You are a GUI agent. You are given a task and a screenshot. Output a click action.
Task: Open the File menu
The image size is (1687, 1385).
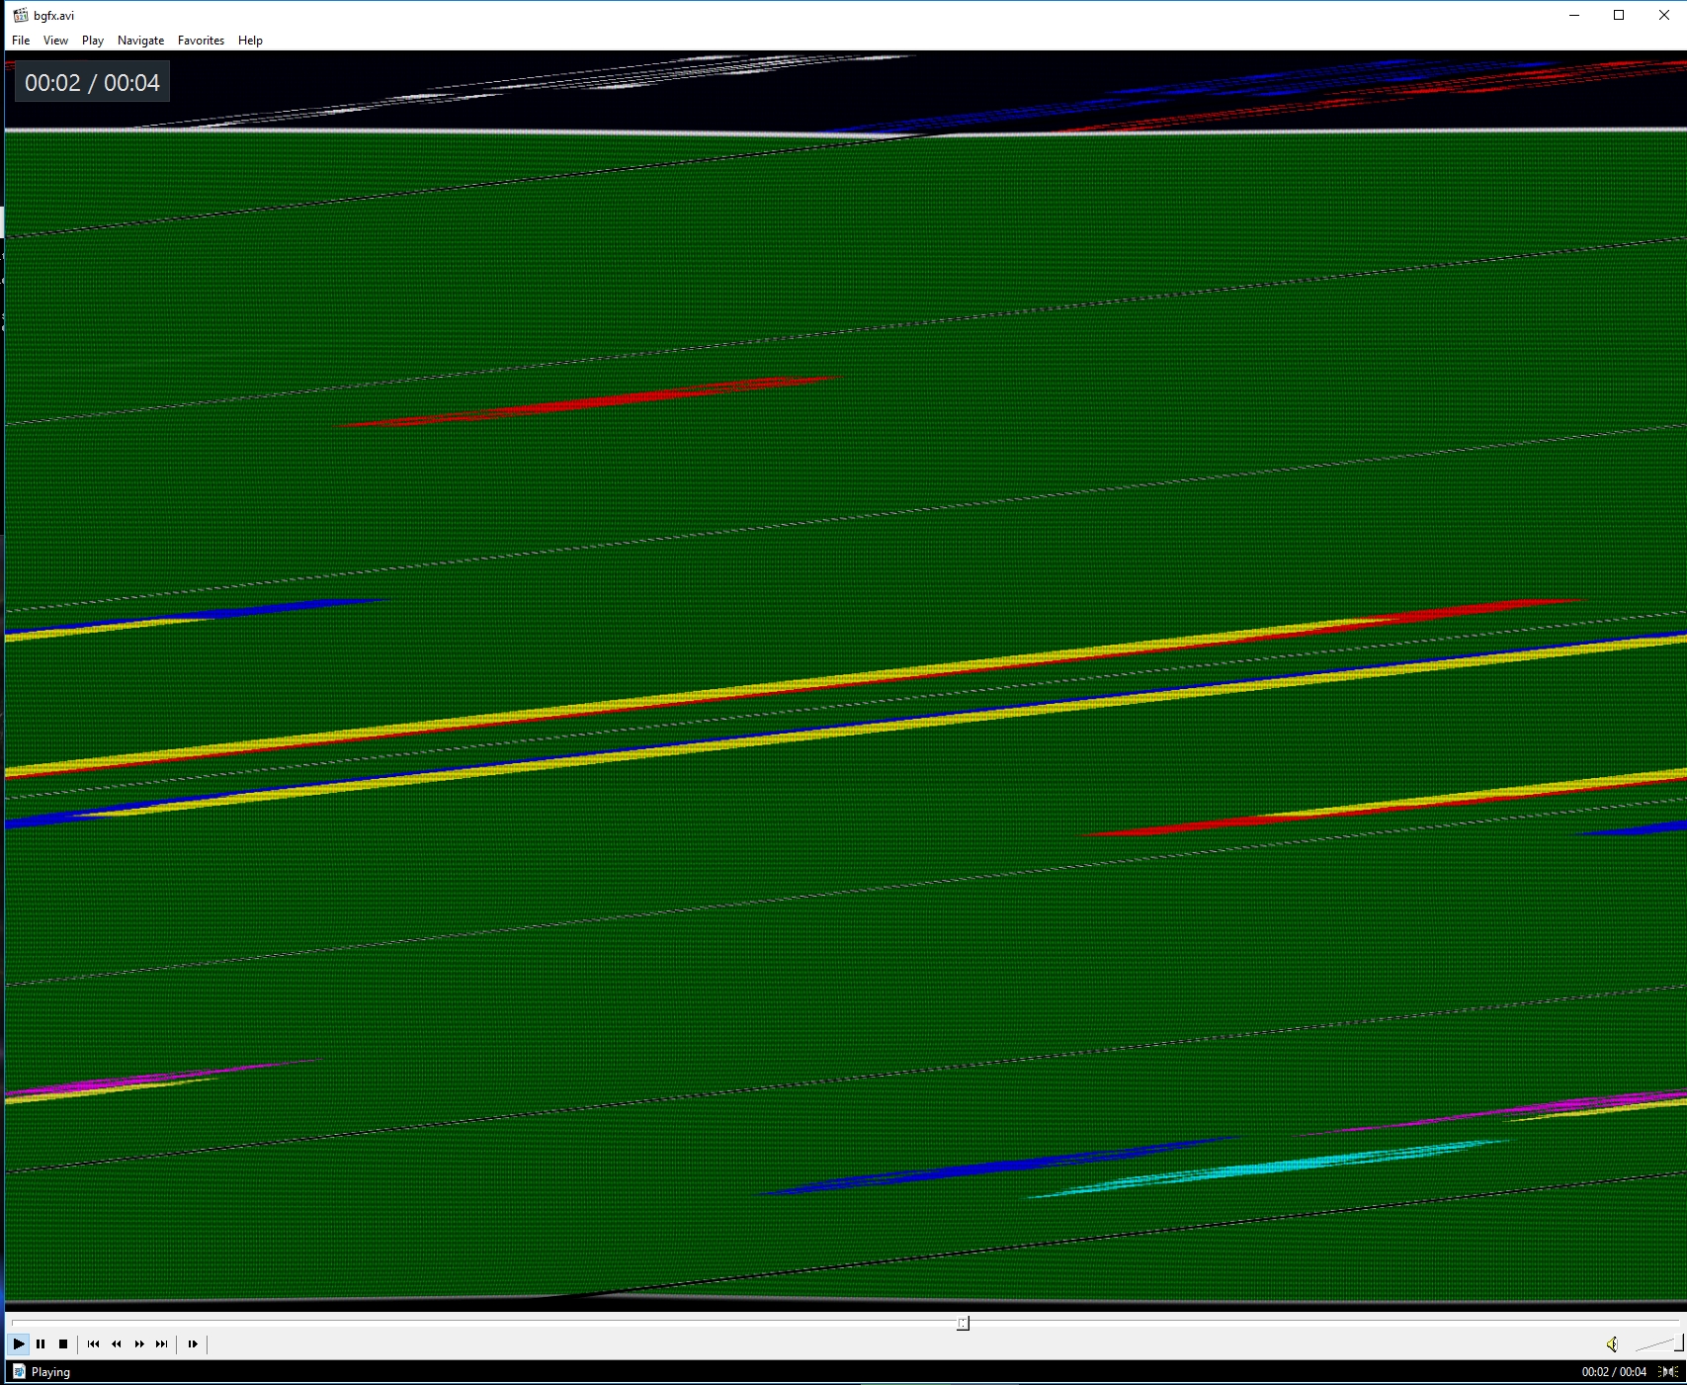[x=21, y=41]
